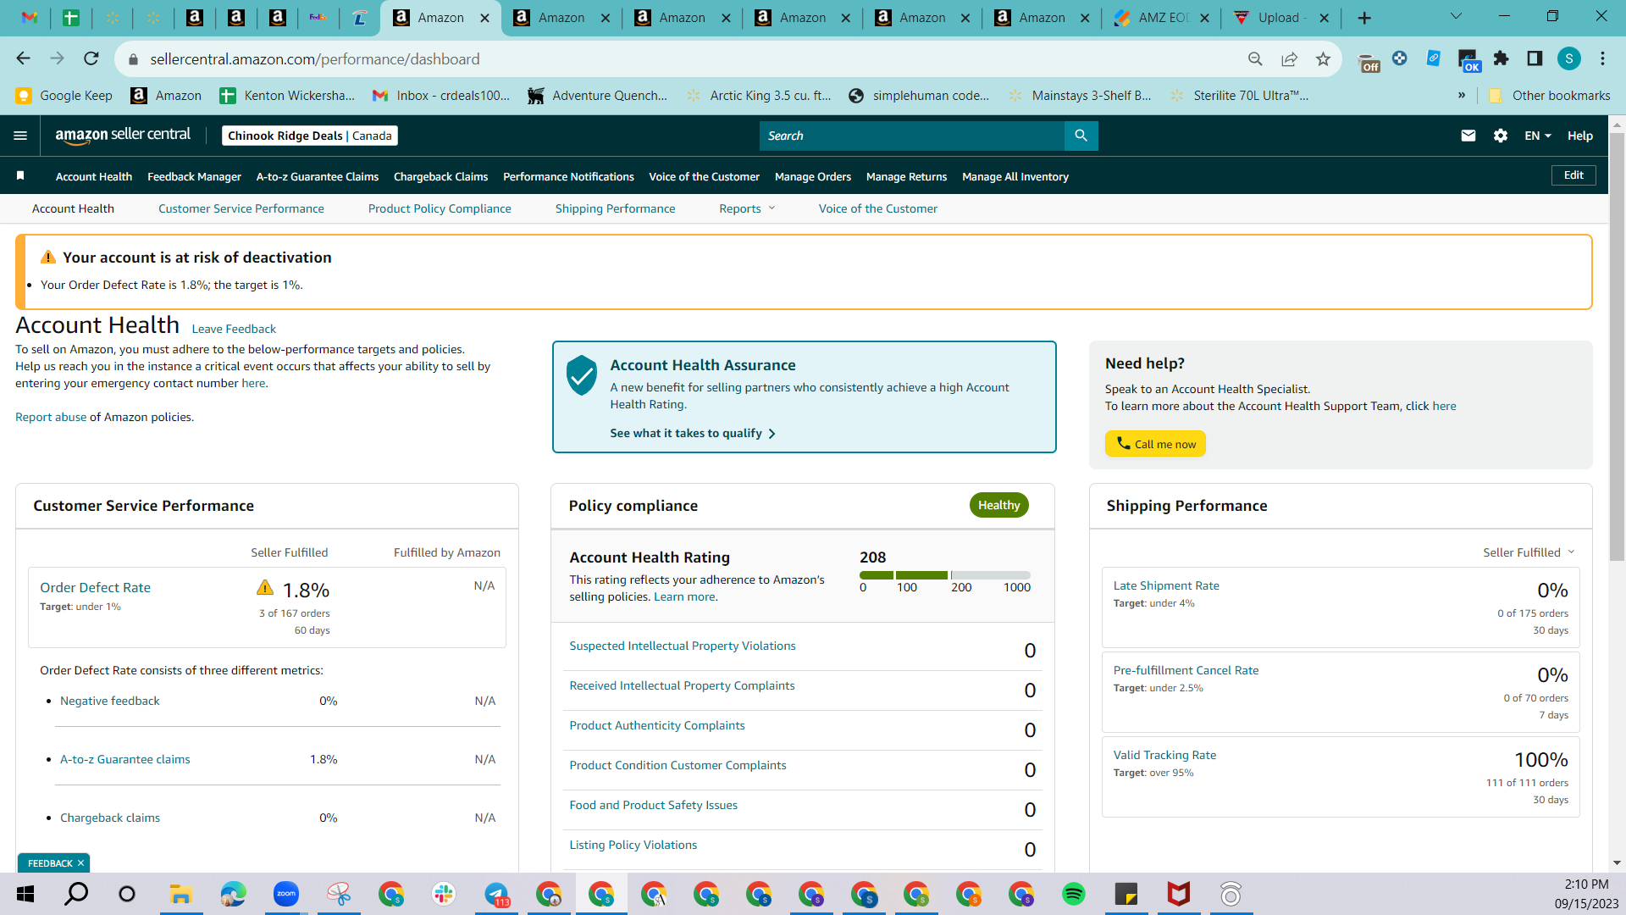This screenshot has height=915, width=1626.
Task: Click into the Search input field
Action: (x=912, y=136)
